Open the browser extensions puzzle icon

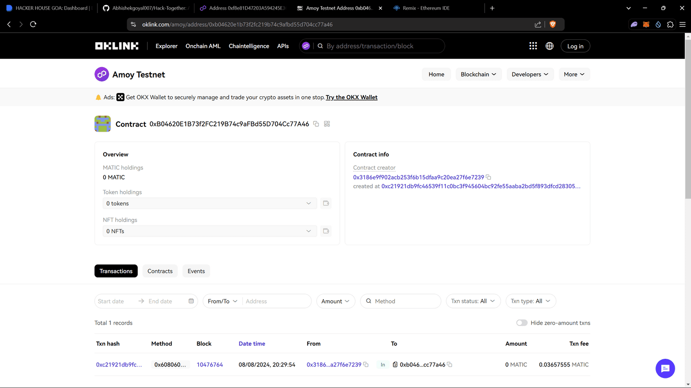click(x=670, y=24)
